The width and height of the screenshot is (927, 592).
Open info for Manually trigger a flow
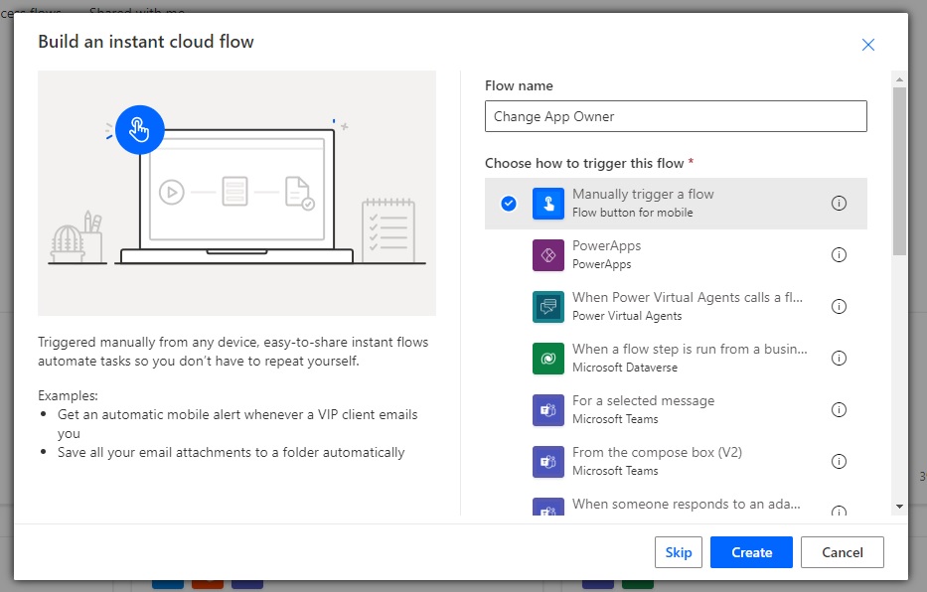(x=839, y=204)
